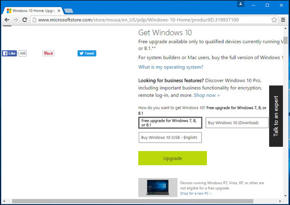Screen dimensions: 290x205
Task: Click the 'Shop now >' link
Action: click(x=206, y=95)
